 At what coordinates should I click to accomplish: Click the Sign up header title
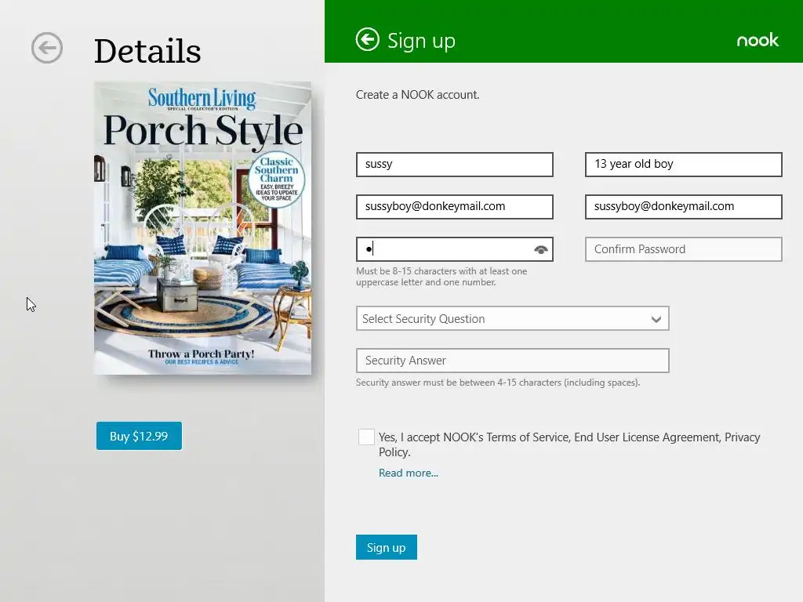(421, 41)
